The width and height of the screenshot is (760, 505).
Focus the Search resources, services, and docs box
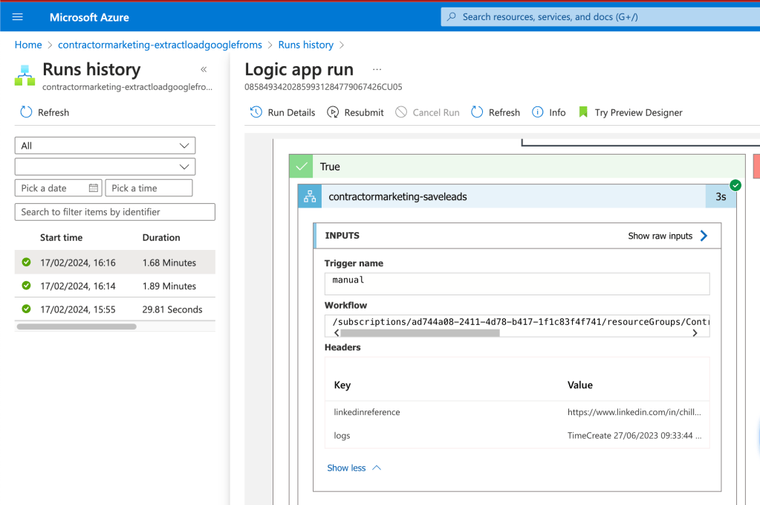coord(600,17)
